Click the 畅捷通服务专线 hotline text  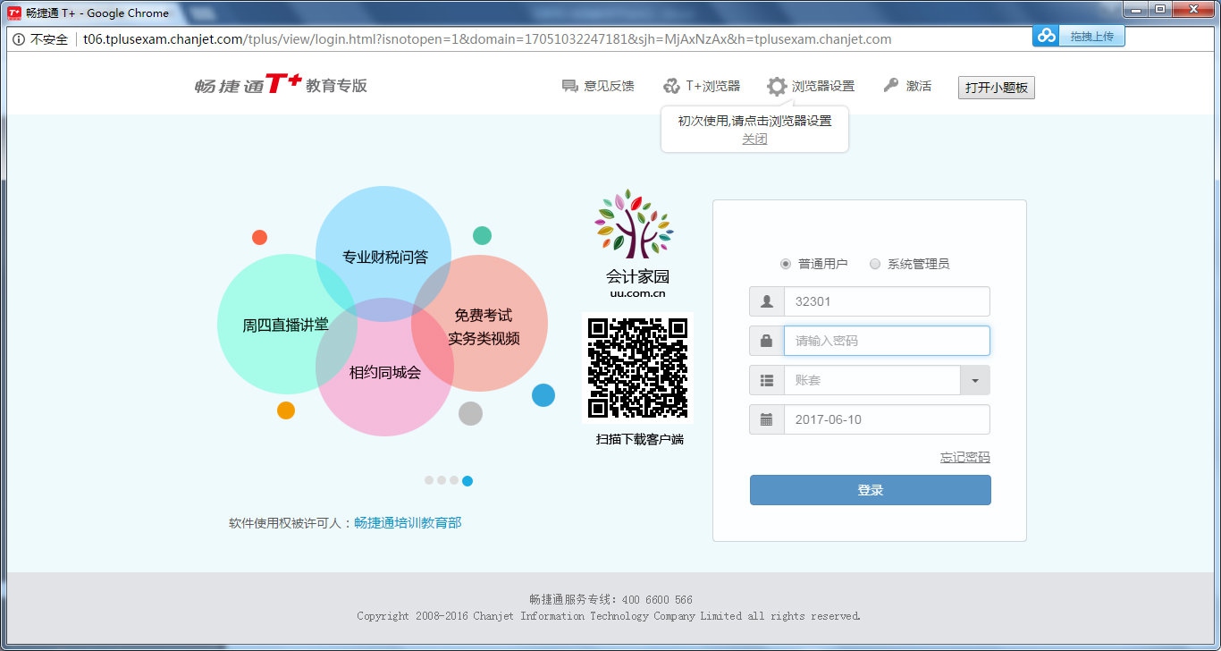point(610,599)
